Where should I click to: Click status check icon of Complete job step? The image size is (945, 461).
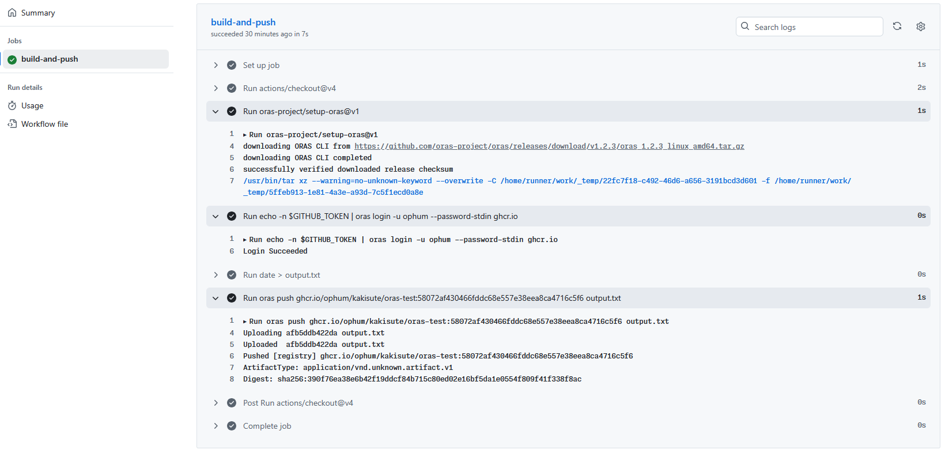pos(232,426)
